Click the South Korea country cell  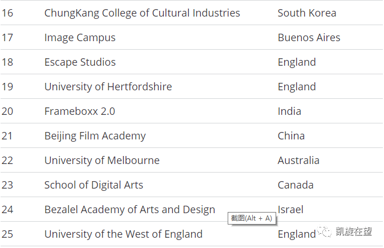tap(307, 13)
